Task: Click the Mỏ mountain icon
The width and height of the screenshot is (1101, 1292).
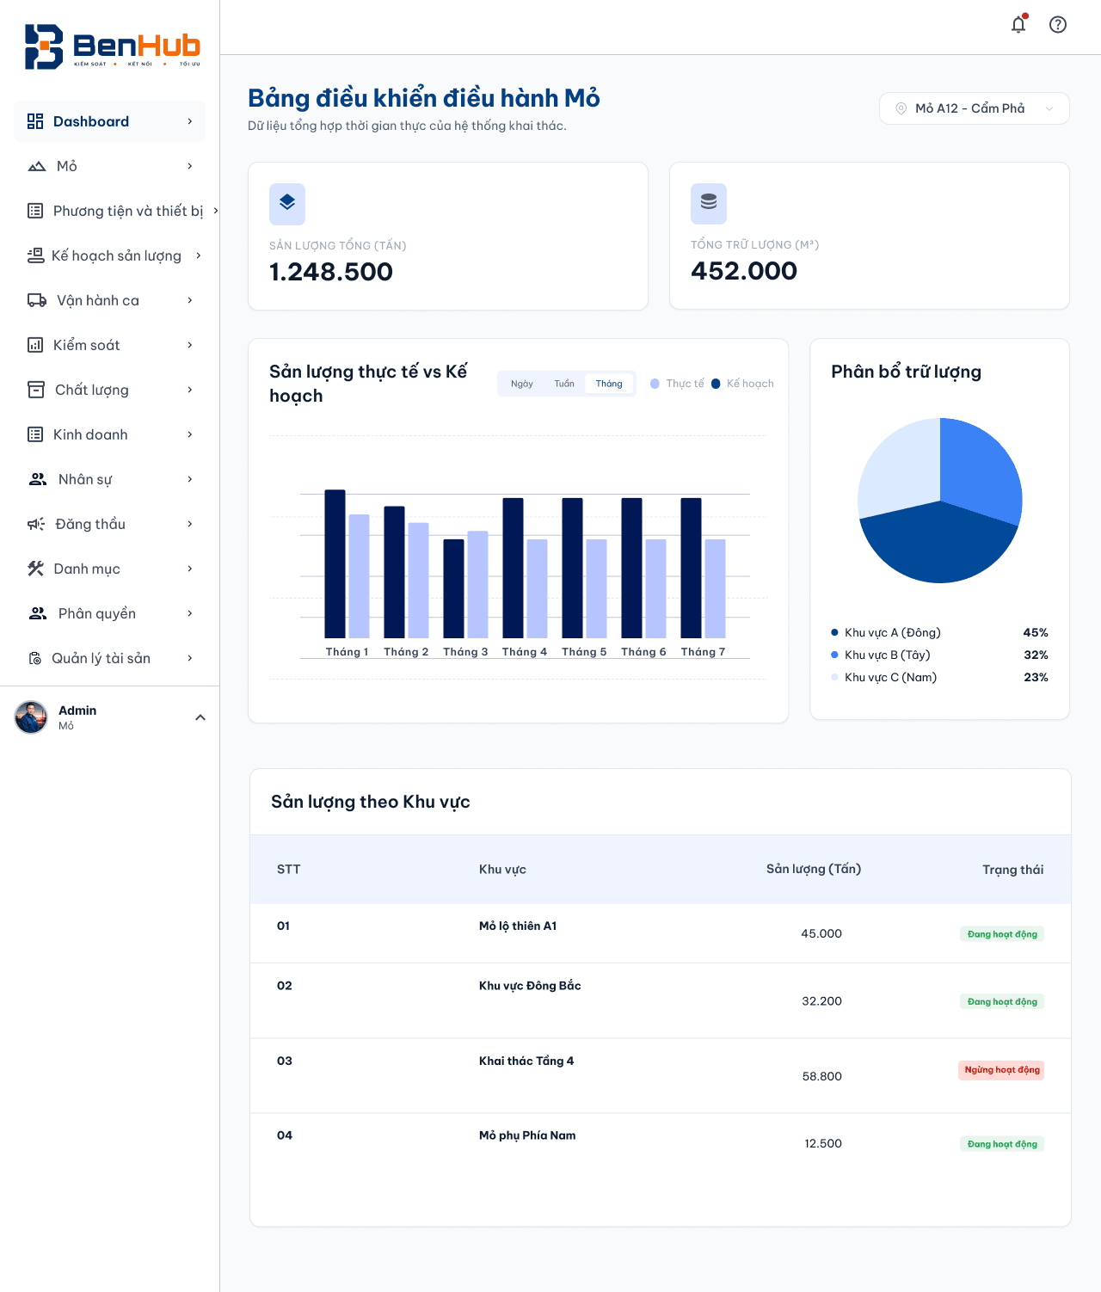Action: tap(37, 166)
